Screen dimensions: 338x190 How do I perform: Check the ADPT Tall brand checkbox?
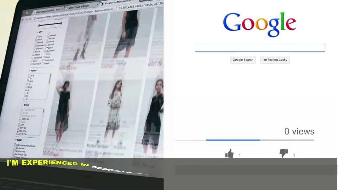[x=19, y=128]
